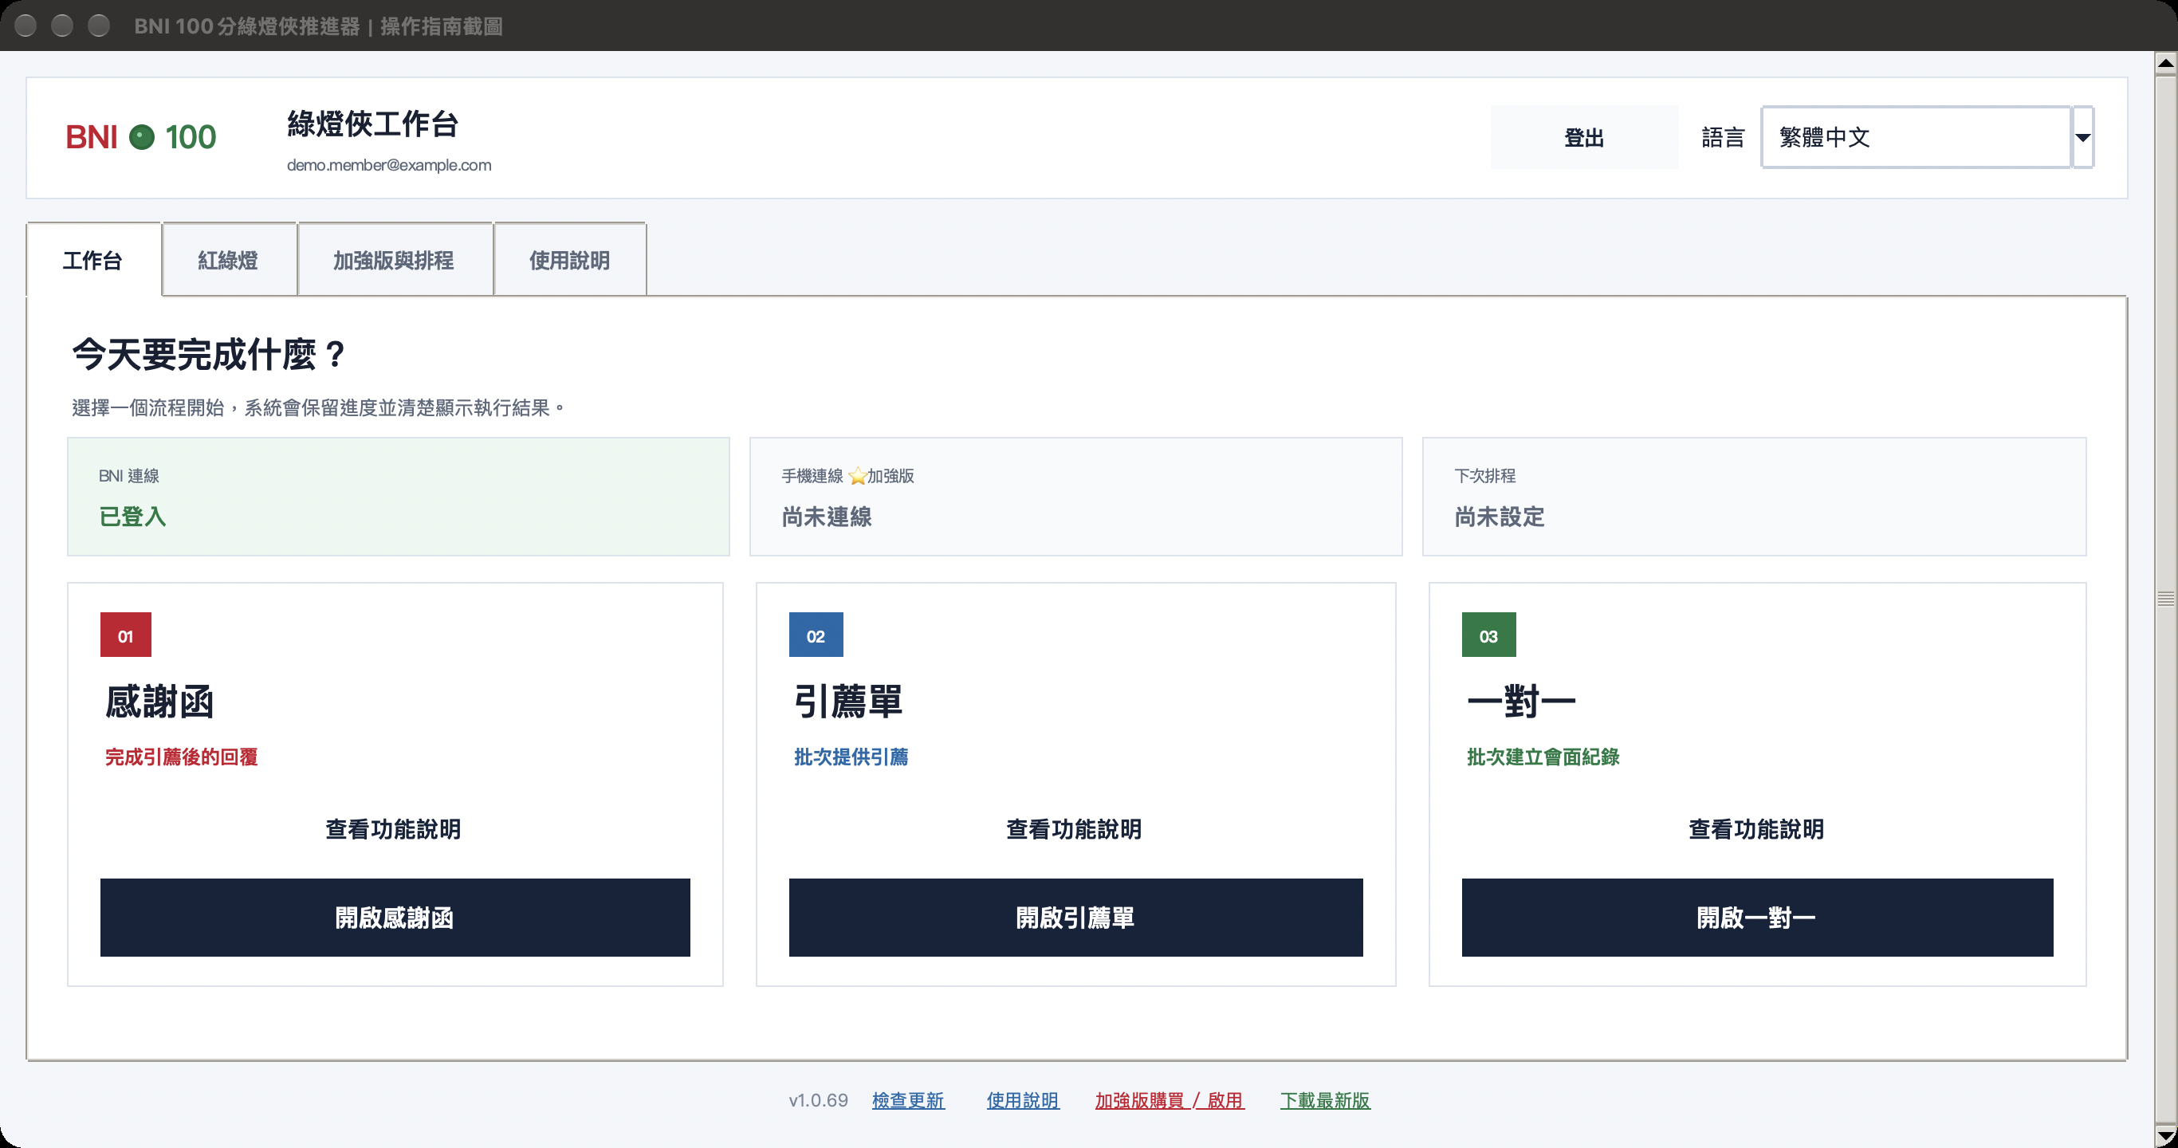Image resolution: width=2178 pixels, height=1148 pixels.
Task: Switch to the 工作台 tab
Action: (93, 260)
